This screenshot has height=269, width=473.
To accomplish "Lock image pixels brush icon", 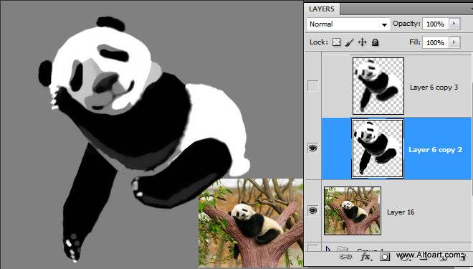I will pos(349,42).
